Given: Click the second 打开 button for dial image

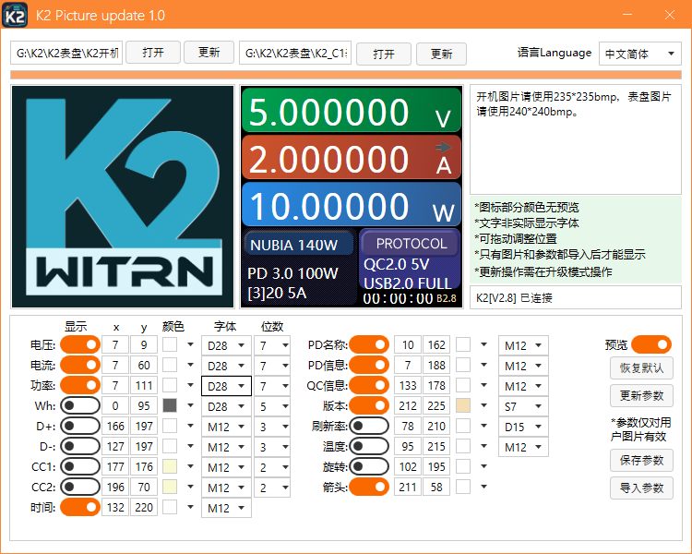Looking at the screenshot, I should tap(384, 54).
